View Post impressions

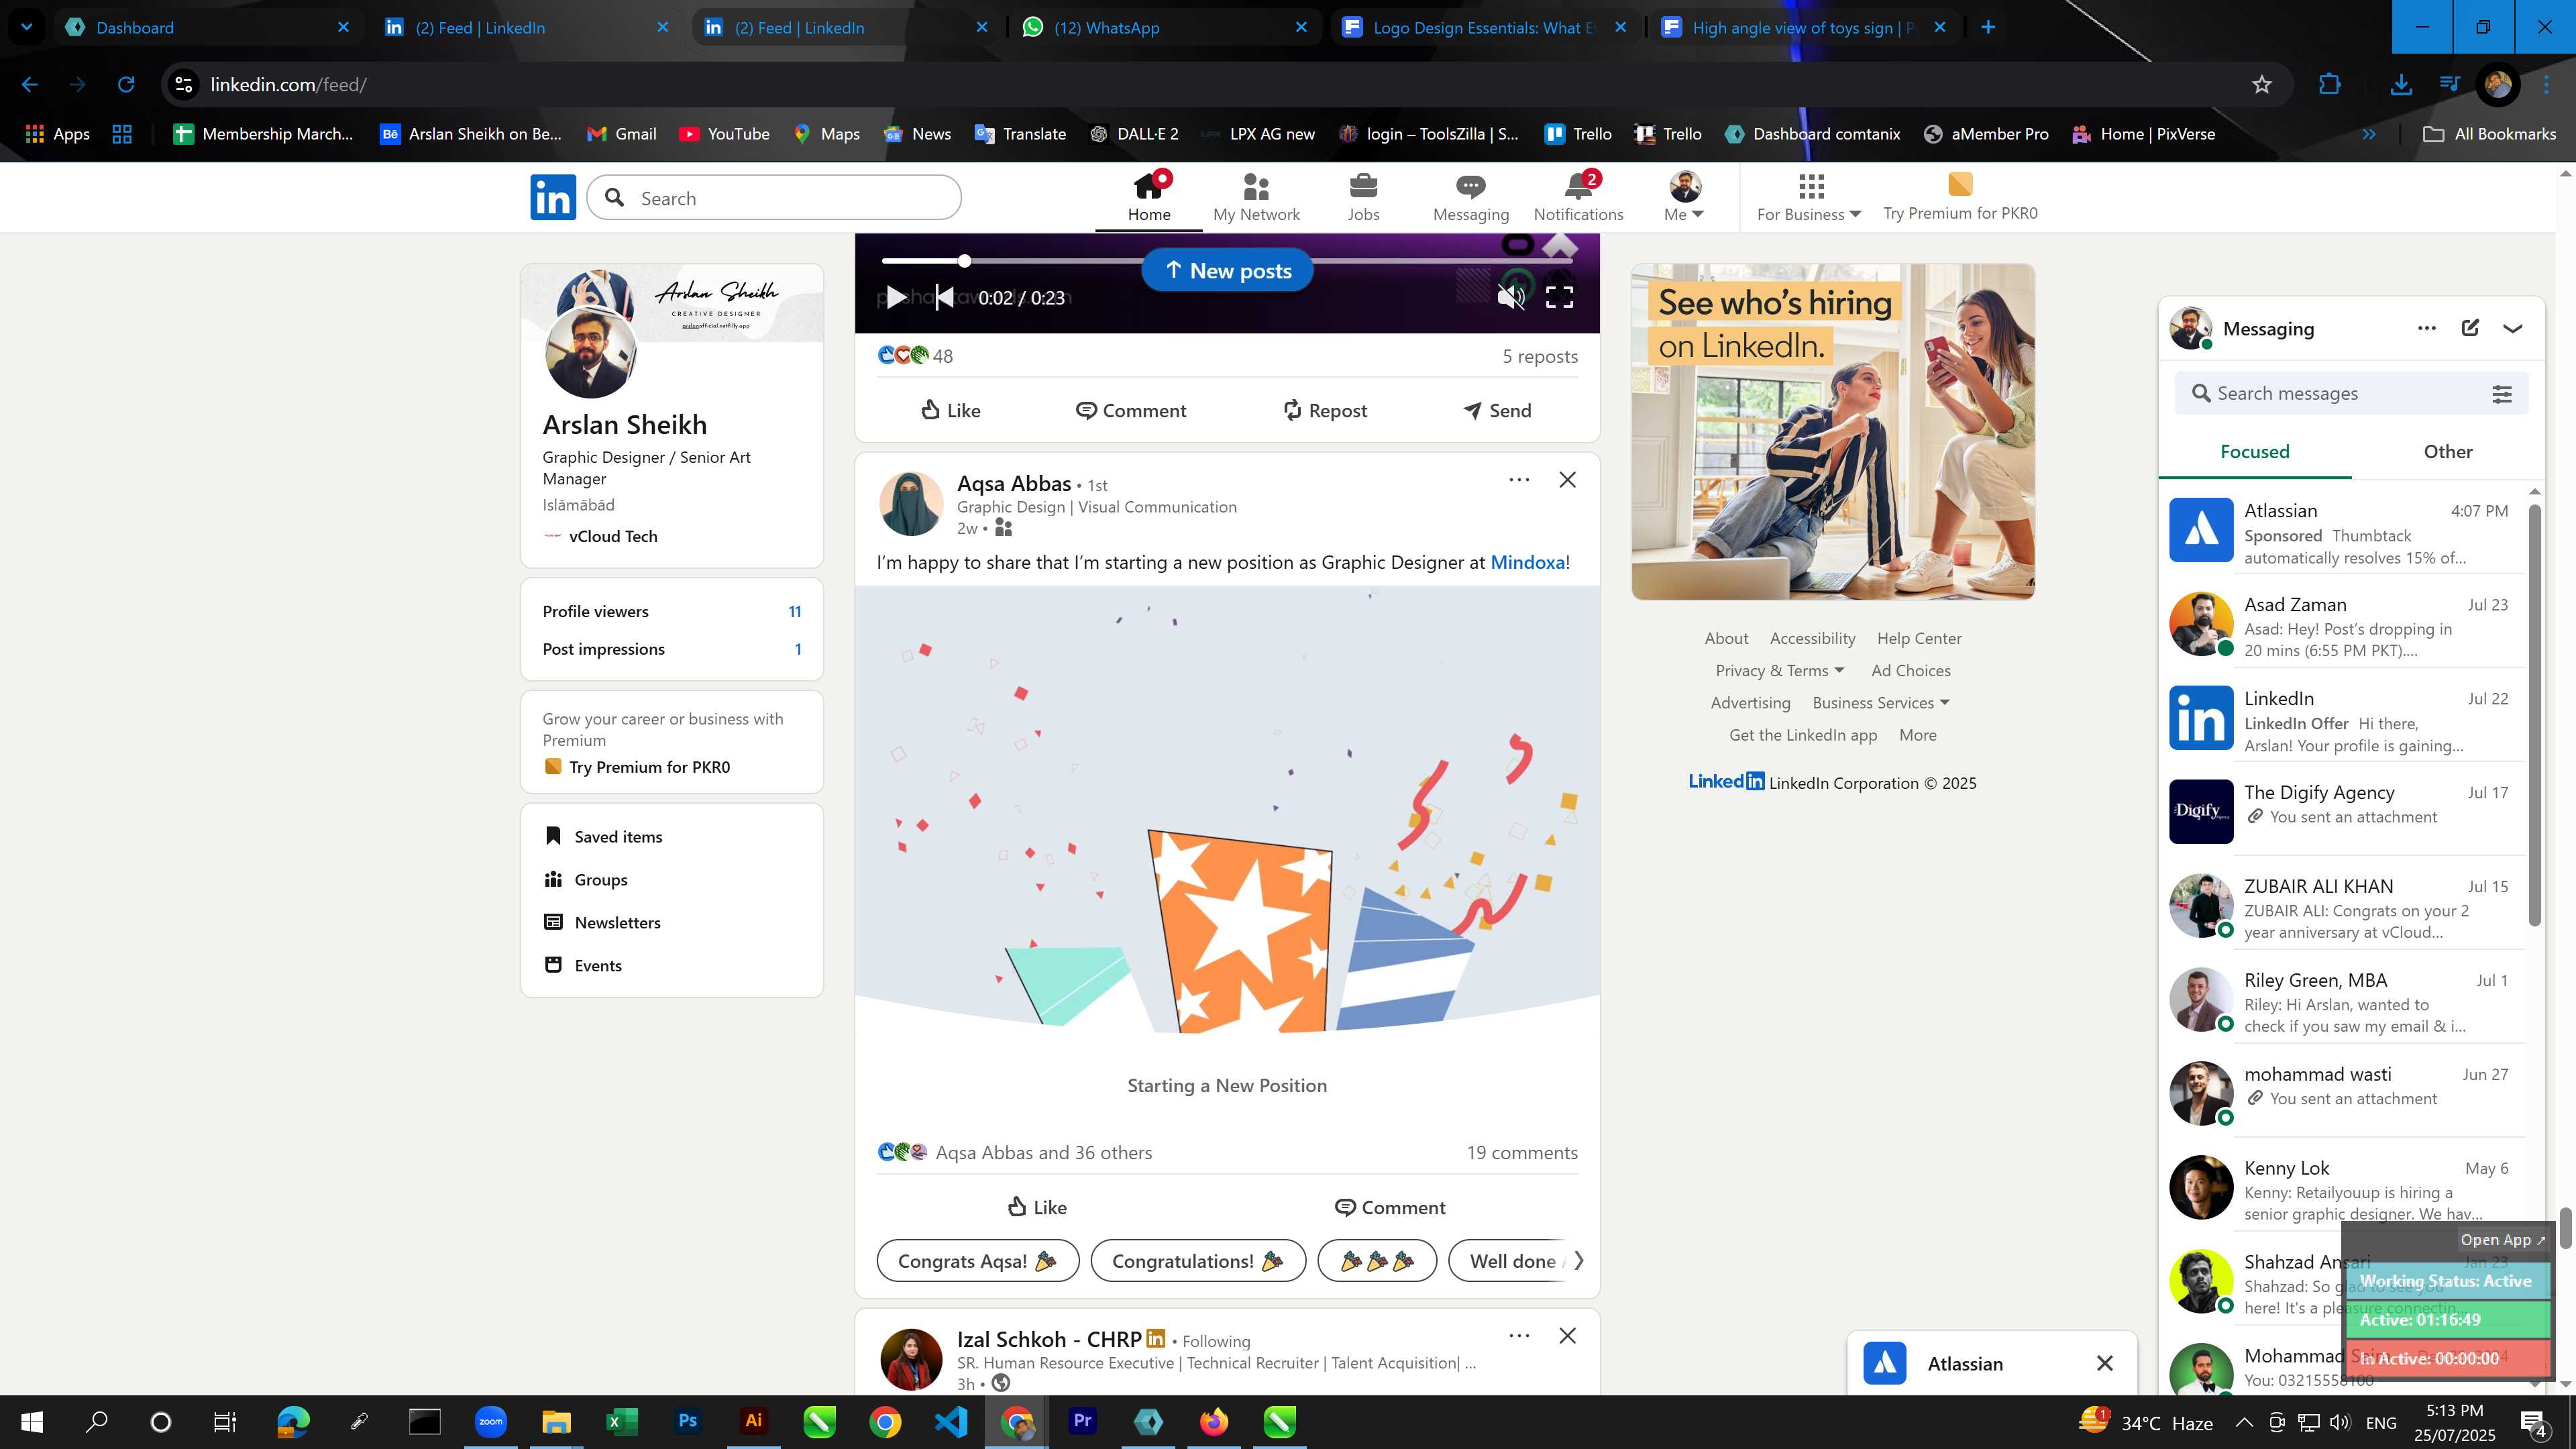click(x=672, y=649)
